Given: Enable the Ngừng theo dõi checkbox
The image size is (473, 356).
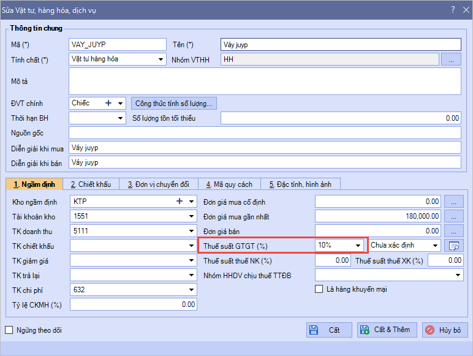Looking at the screenshot, I should pos(9,330).
